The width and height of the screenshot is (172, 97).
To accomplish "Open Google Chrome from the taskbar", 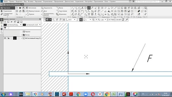I will 78,94.
